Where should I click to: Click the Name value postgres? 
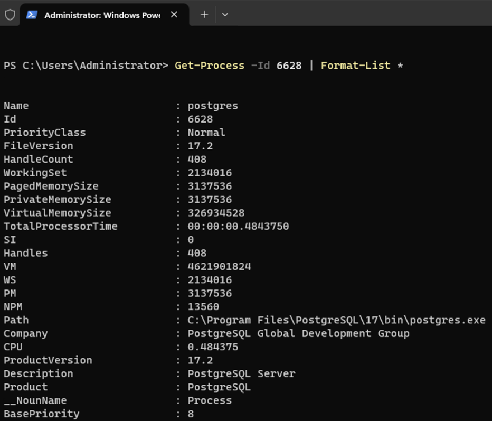(213, 106)
